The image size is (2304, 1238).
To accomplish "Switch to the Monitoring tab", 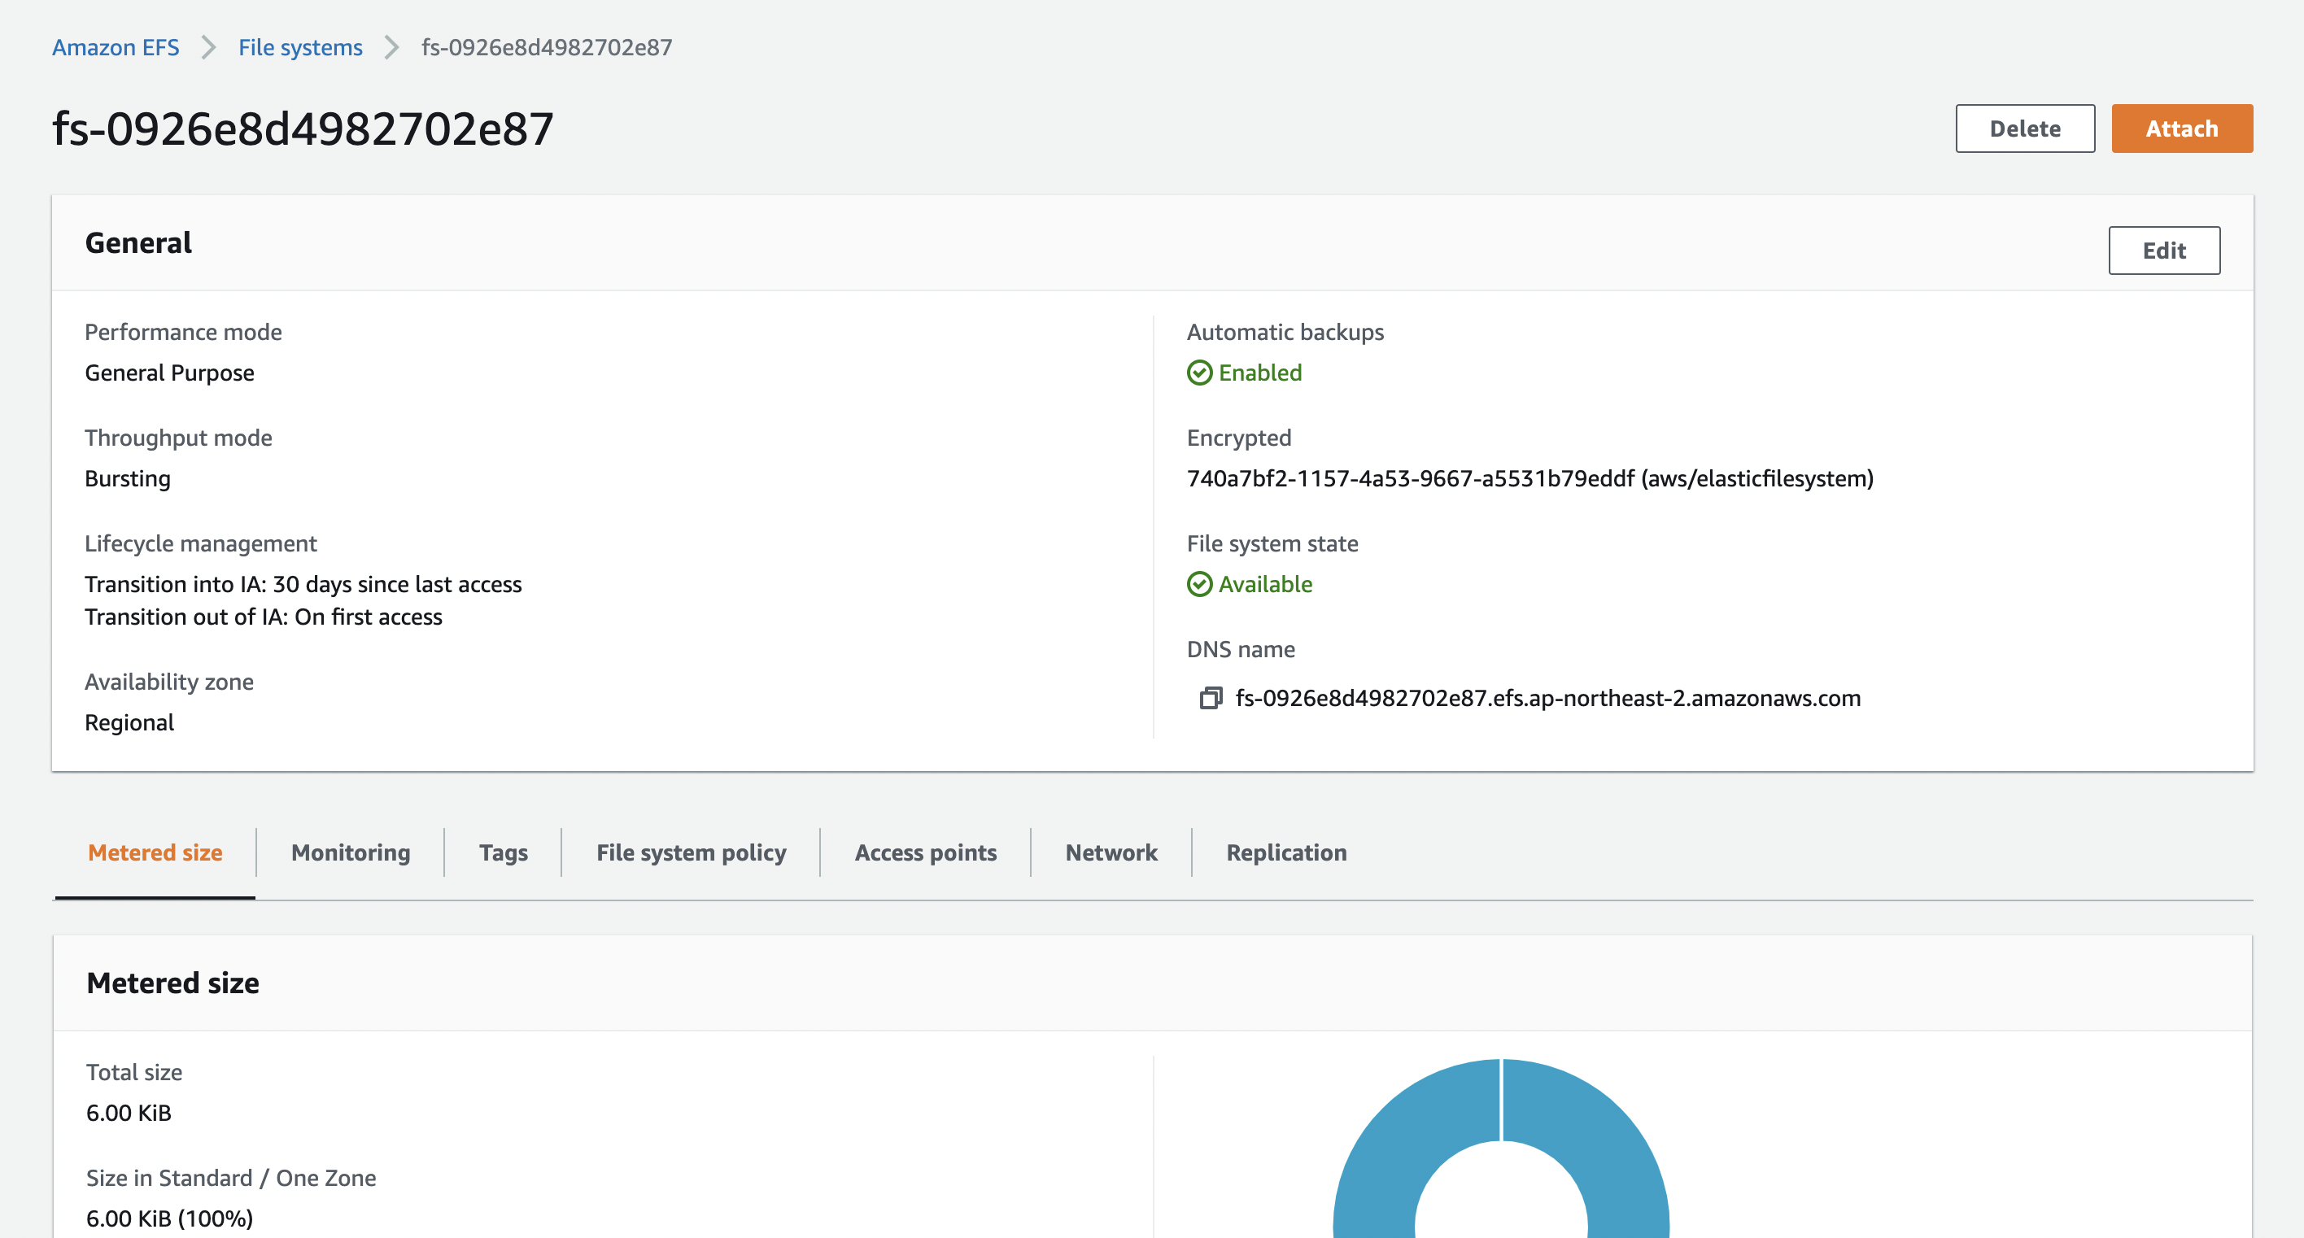I will tap(351, 852).
